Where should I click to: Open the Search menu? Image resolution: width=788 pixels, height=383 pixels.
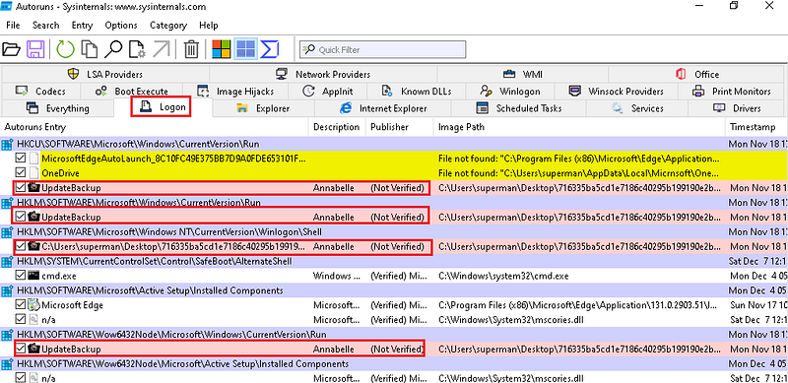45,26
